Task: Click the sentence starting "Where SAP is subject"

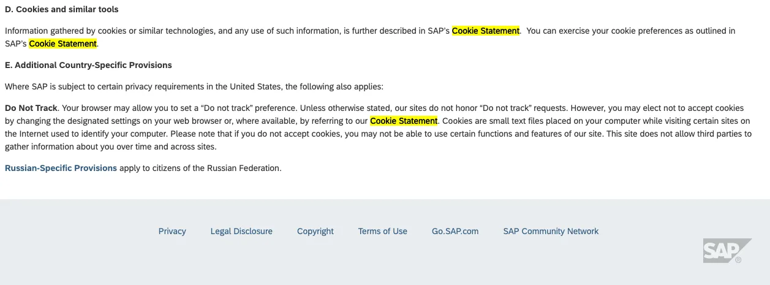Action: tap(194, 86)
